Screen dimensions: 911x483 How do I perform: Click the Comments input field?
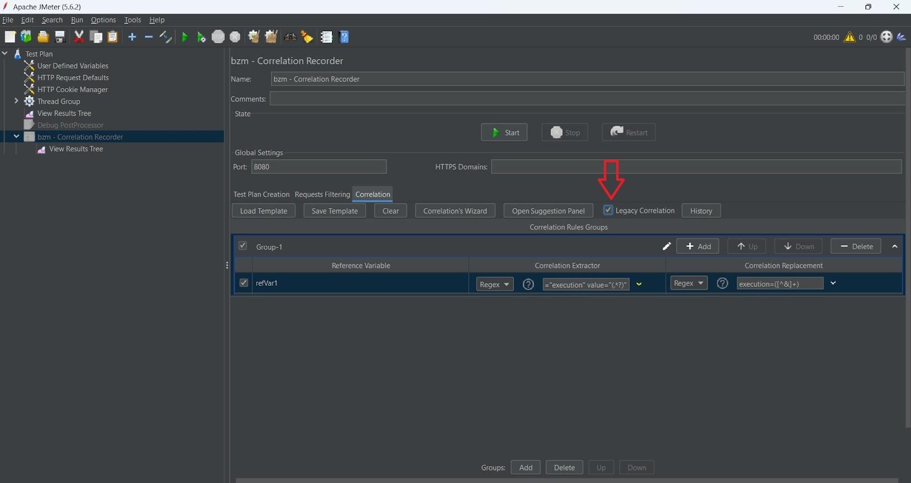click(x=587, y=98)
